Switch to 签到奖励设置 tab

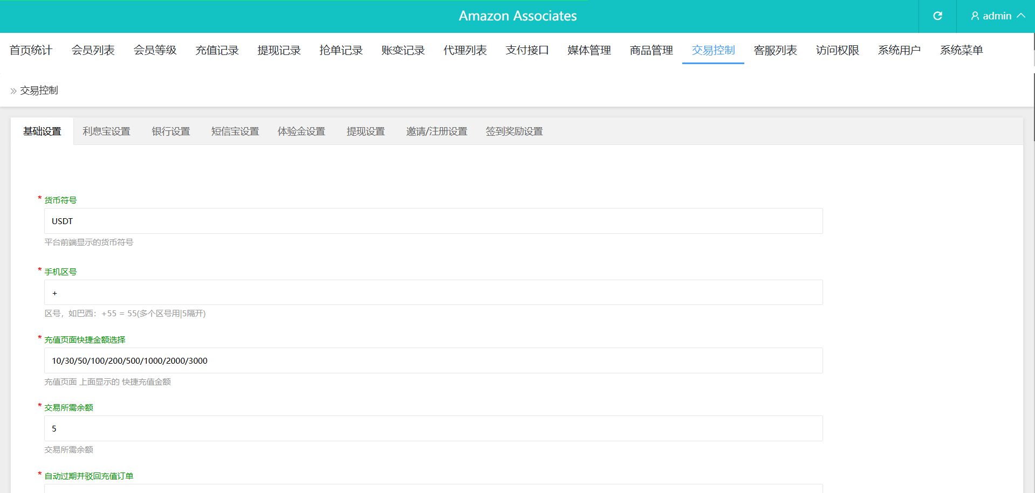click(514, 131)
